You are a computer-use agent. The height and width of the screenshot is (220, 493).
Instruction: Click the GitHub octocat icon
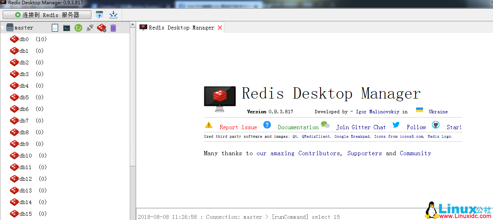click(436, 125)
